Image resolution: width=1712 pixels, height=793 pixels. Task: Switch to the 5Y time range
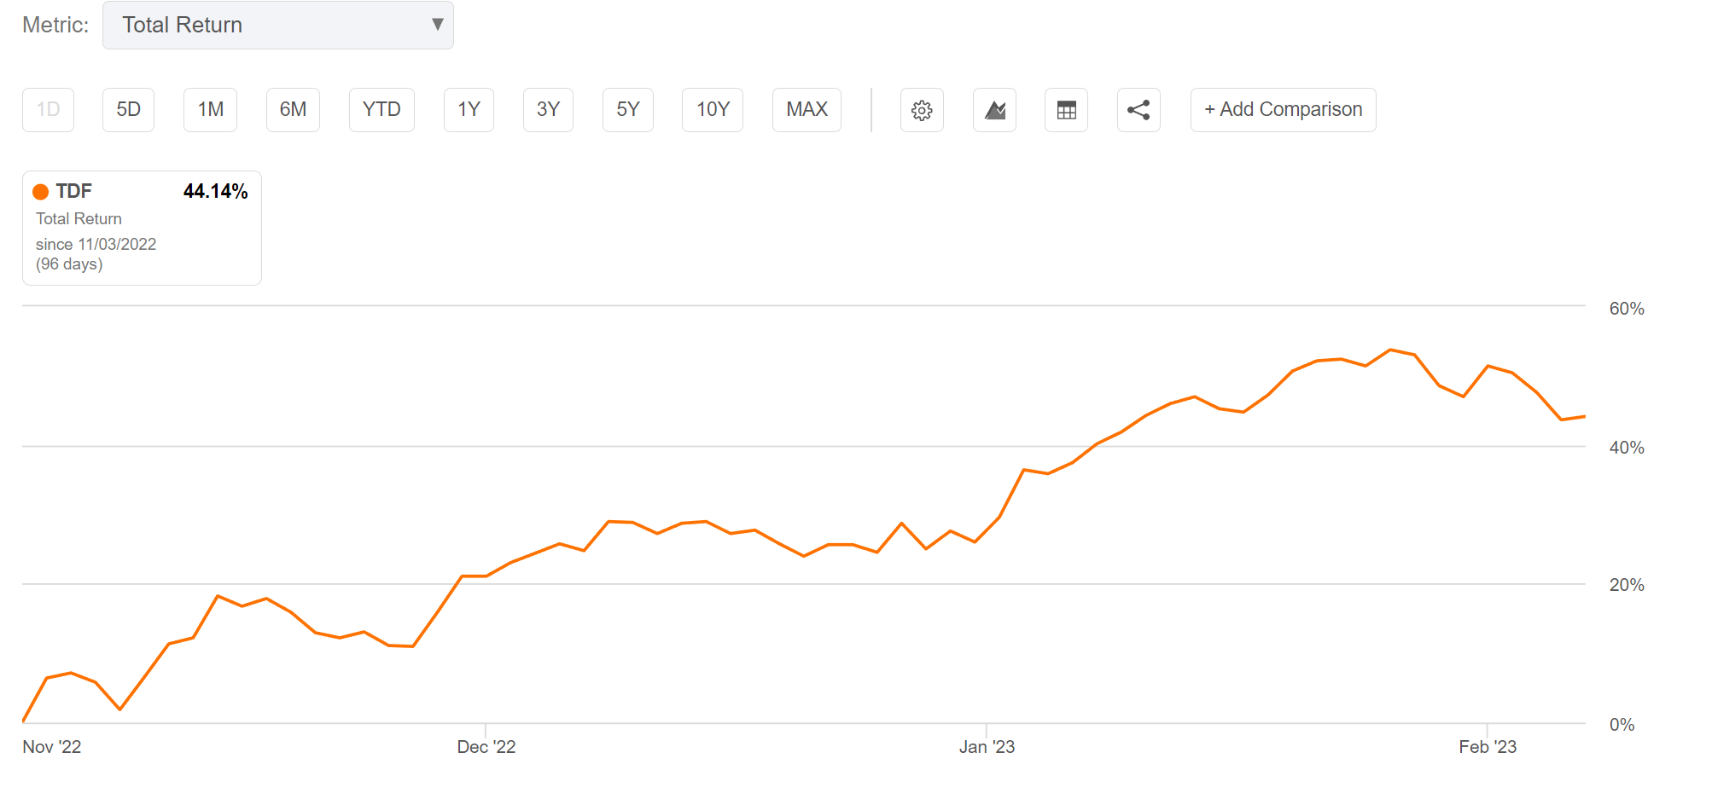coord(628,110)
